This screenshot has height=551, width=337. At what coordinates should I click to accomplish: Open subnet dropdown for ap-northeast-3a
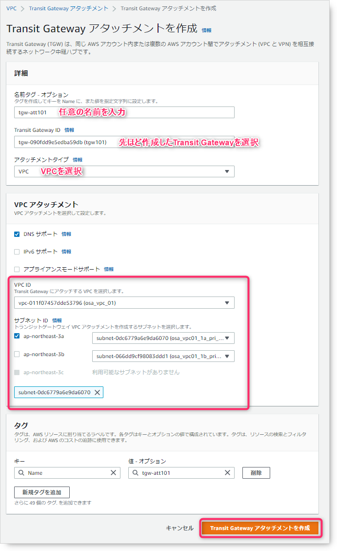tap(163, 338)
